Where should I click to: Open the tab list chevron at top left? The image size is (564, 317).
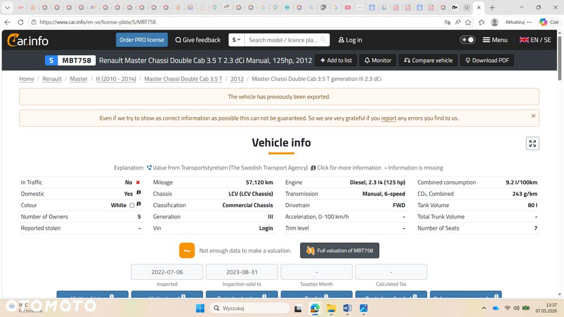tap(7, 7)
